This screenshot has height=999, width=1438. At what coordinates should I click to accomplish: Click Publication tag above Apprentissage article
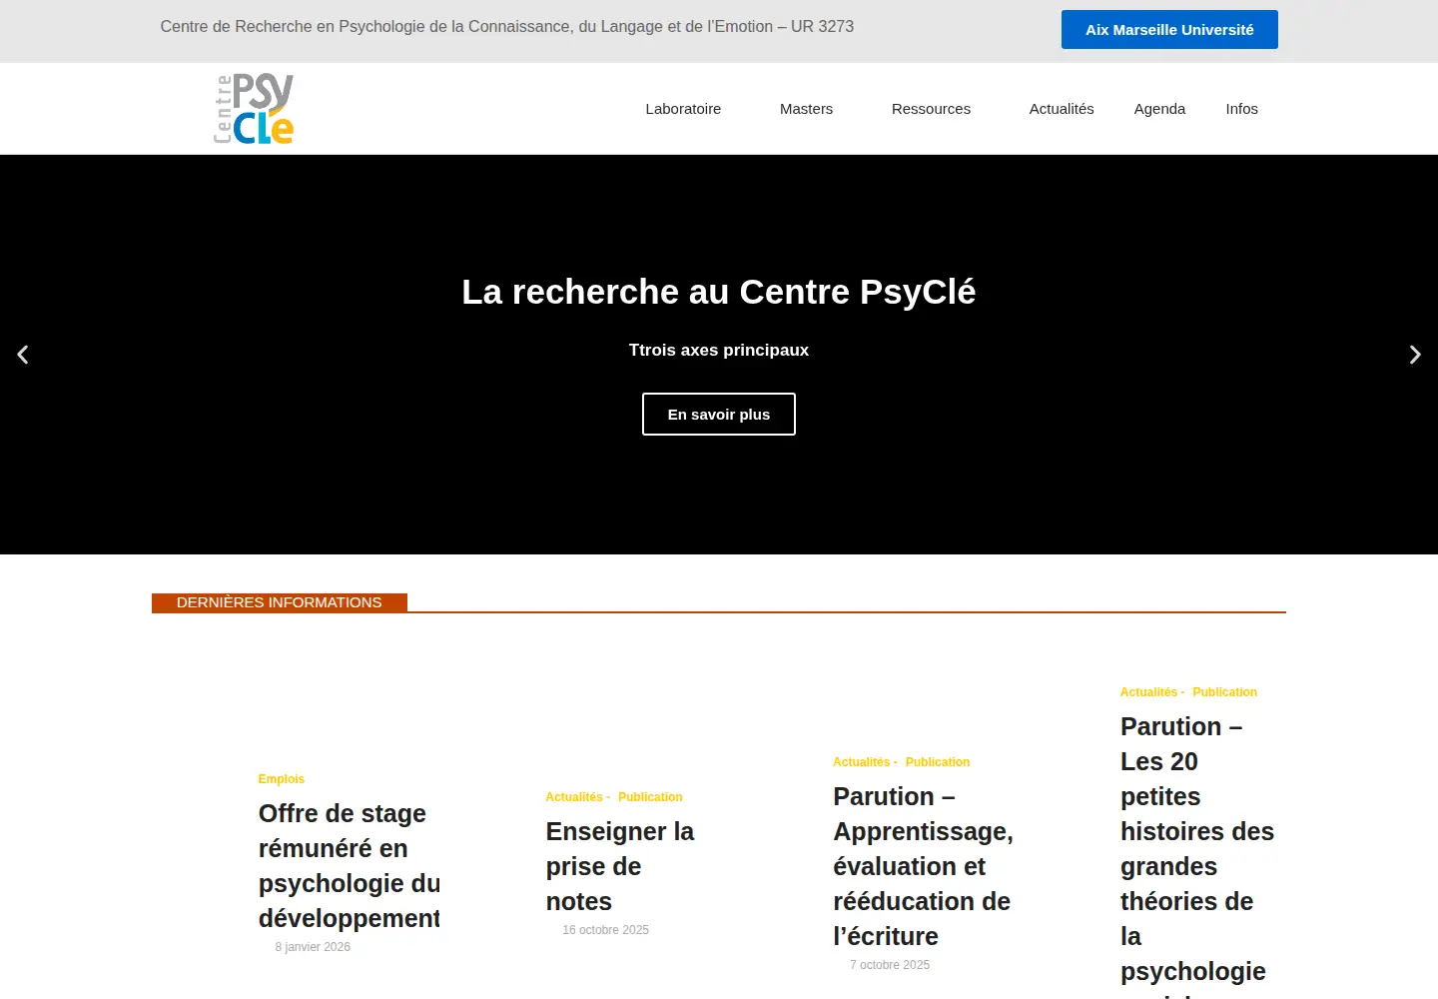[938, 762]
